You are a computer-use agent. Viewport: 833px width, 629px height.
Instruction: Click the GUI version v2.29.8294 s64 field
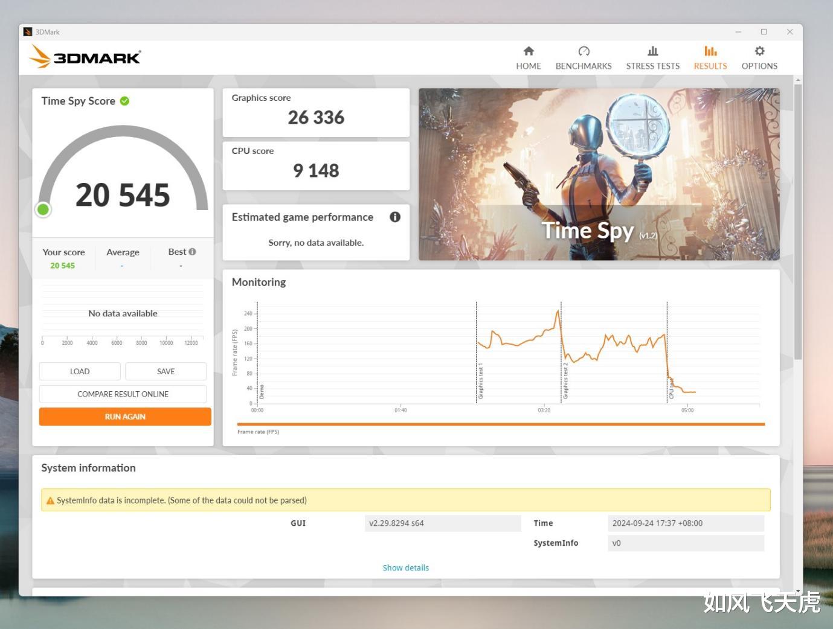[443, 523]
